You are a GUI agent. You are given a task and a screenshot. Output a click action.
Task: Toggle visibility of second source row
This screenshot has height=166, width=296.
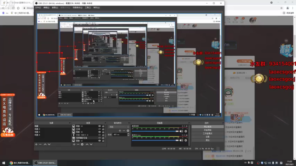100,129
